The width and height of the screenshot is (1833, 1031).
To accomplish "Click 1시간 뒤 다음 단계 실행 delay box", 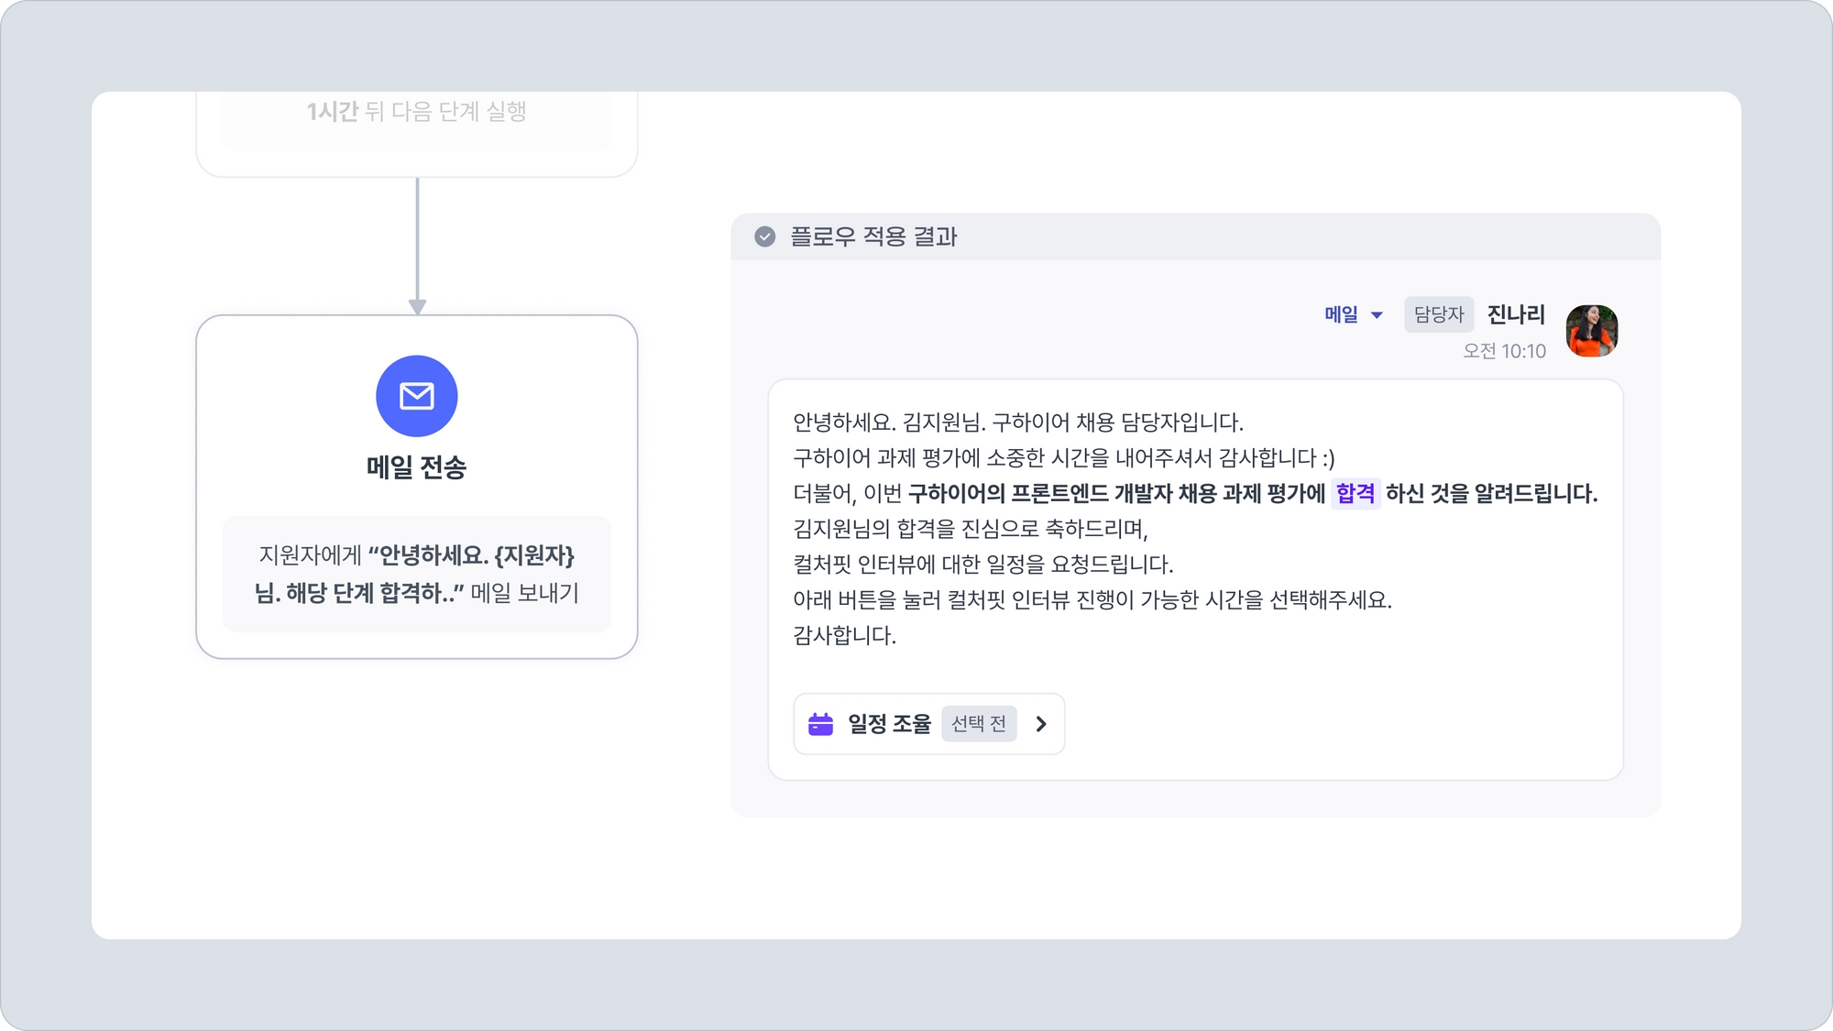I will [417, 112].
